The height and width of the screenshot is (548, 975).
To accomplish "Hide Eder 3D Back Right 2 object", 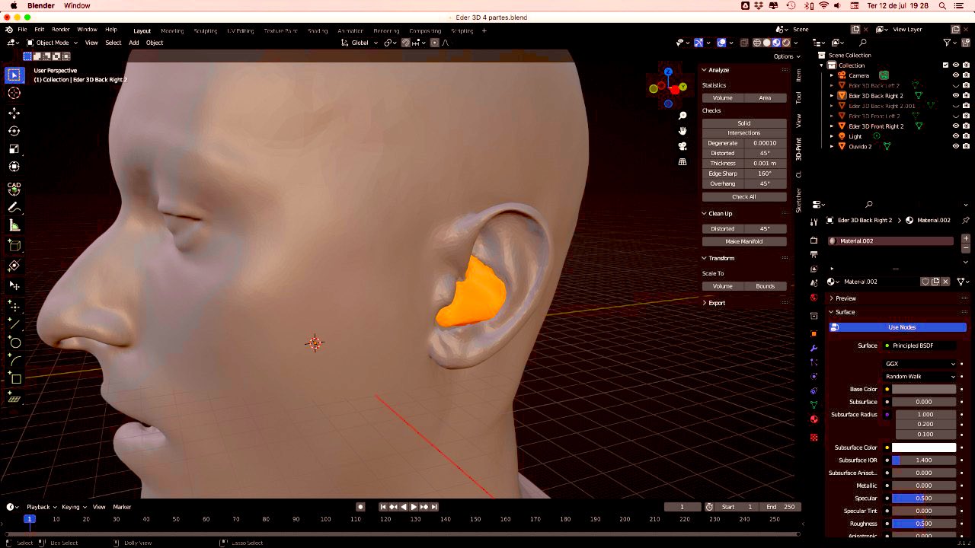I will click(956, 96).
